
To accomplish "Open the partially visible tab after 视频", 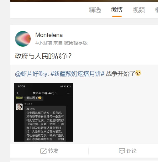I will 156,10.
